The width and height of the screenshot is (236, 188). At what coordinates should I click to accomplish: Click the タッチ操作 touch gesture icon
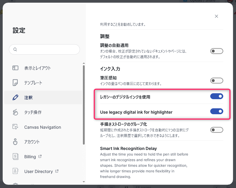pyautogui.click(x=15, y=112)
